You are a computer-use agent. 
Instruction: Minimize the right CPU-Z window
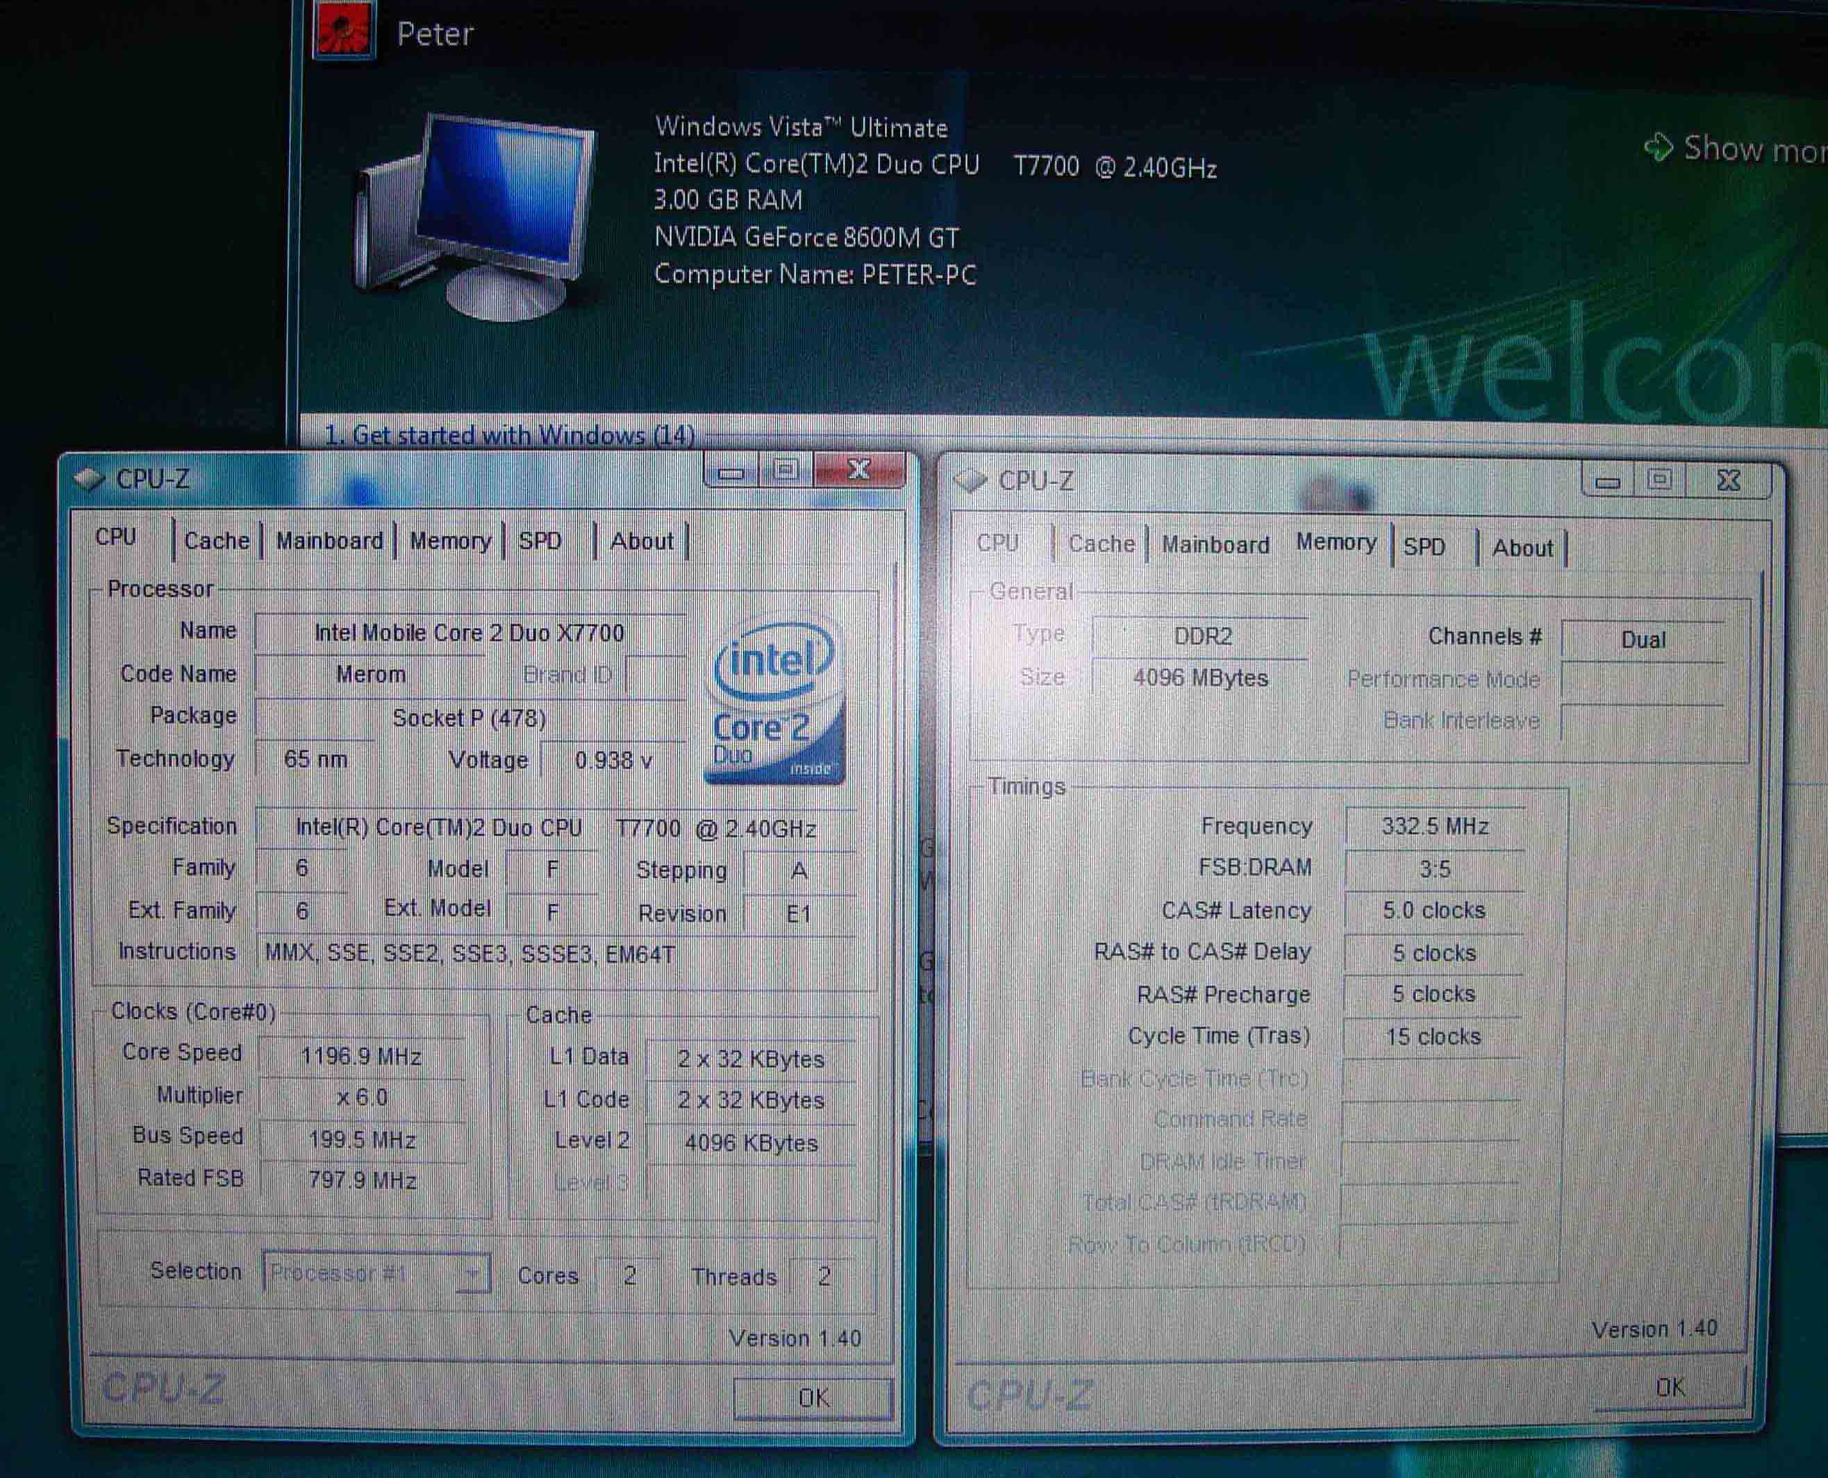click(x=1607, y=481)
